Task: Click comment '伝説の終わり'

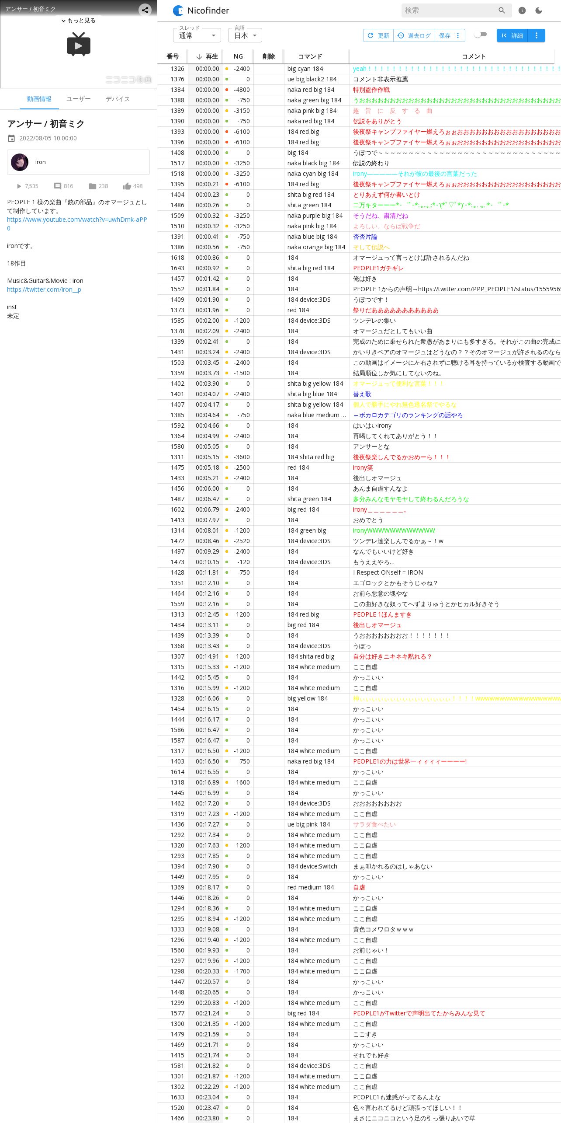Action: click(371, 163)
